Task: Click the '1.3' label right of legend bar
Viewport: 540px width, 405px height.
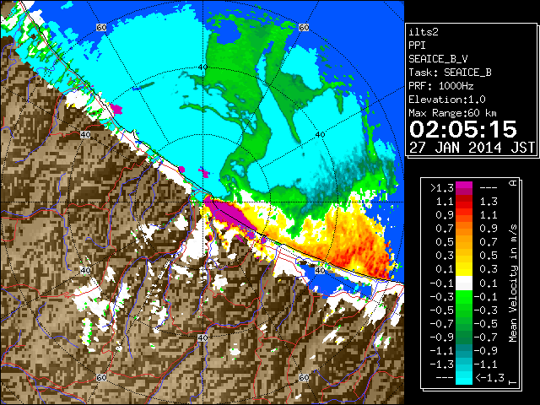Action: pos(489,202)
